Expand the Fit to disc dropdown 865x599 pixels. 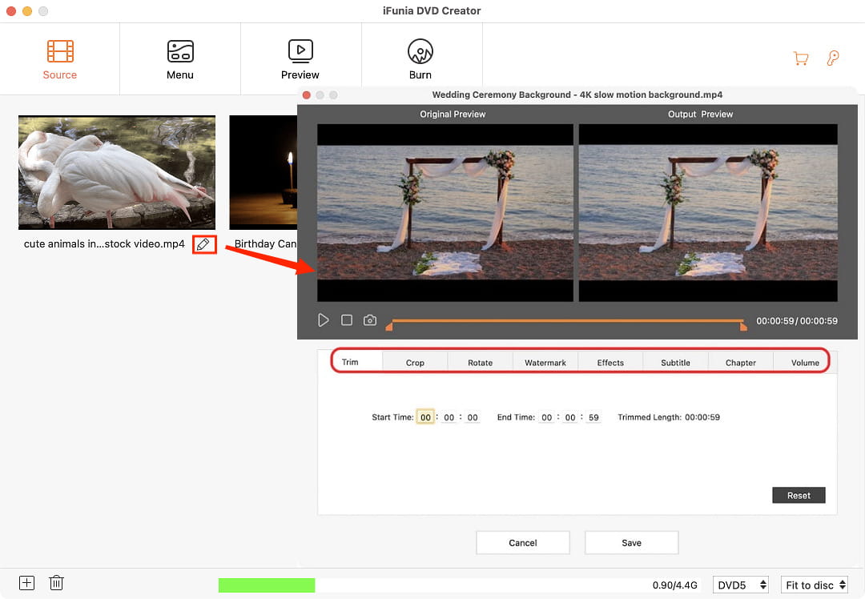[814, 585]
